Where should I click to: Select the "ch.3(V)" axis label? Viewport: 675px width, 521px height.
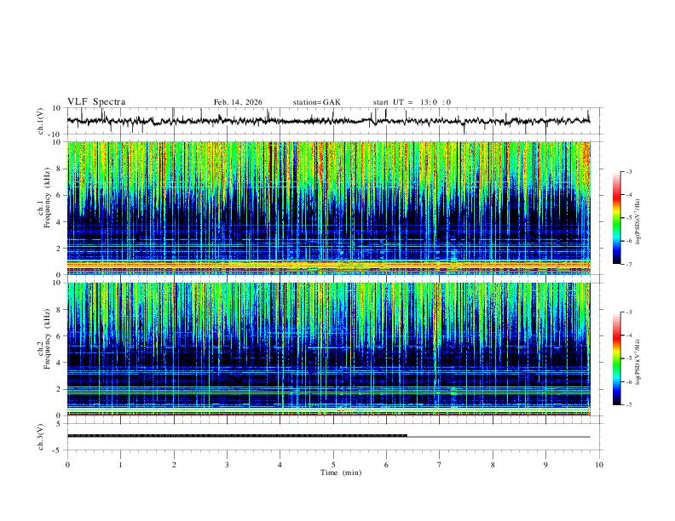click(x=41, y=437)
